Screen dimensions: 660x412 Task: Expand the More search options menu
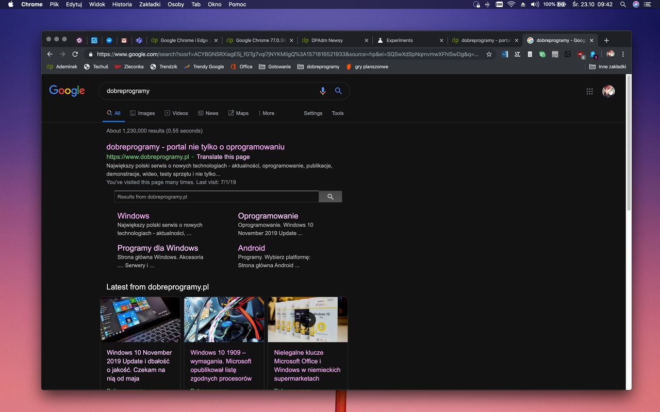point(266,113)
